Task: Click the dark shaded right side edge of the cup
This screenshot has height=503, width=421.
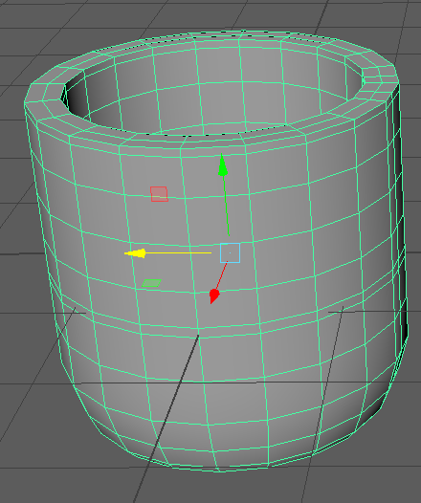Action: tap(400, 208)
